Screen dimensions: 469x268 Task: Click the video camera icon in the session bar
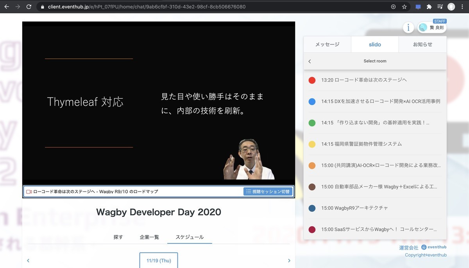coord(29,192)
